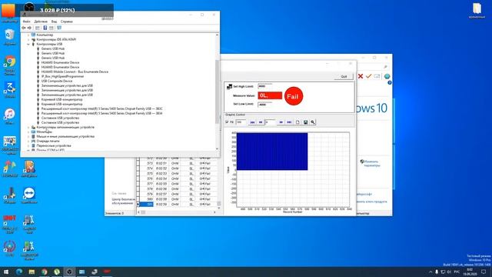Click save diskette icon in Graphic Control

click(x=305, y=122)
